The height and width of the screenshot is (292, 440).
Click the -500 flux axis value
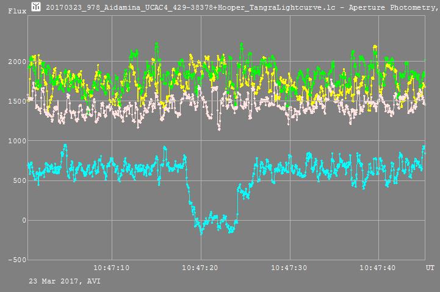(x=17, y=260)
